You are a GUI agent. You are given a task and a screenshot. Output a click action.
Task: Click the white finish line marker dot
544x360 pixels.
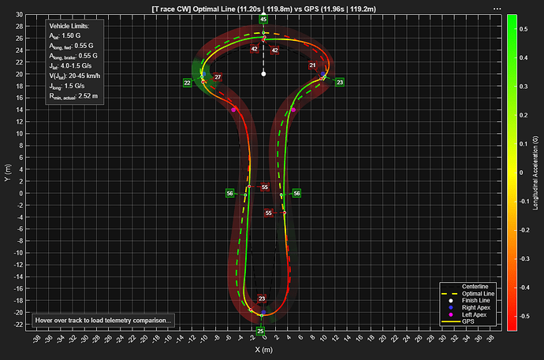(x=263, y=74)
